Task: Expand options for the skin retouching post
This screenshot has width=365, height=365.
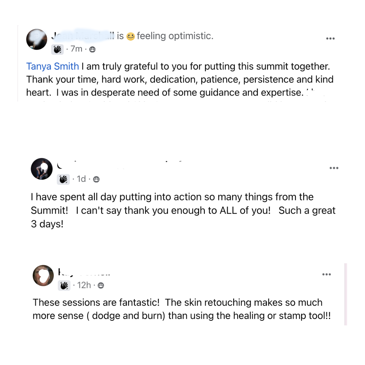Action: (326, 274)
